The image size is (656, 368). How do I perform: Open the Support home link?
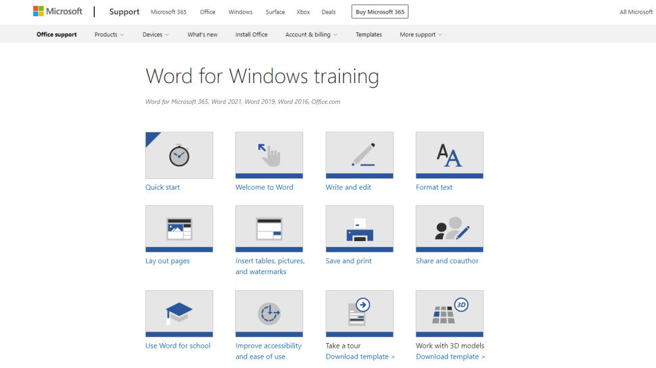[124, 11]
